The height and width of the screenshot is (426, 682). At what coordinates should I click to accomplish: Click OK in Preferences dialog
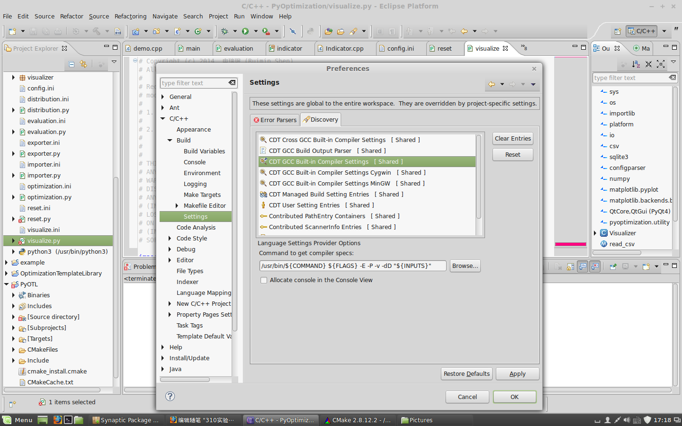coord(515,397)
